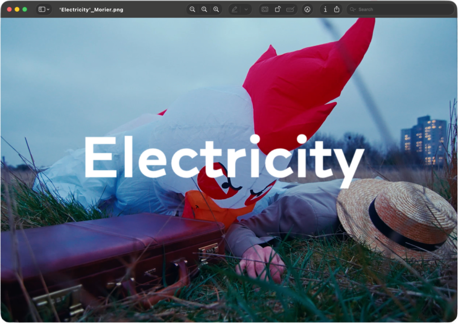Open the highlight color dropdown arrow
Screen dimensions: 459x324
click(246, 9)
